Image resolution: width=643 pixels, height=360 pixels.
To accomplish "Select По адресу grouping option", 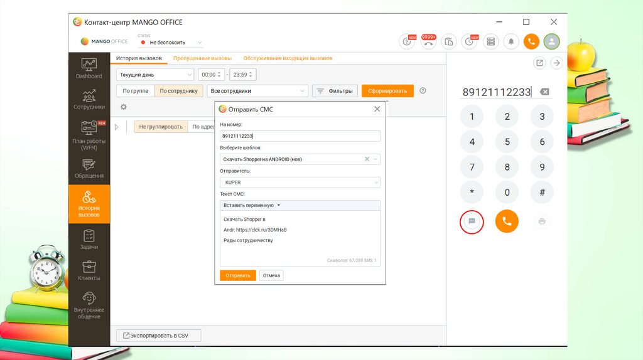I will click(x=202, y=127).
